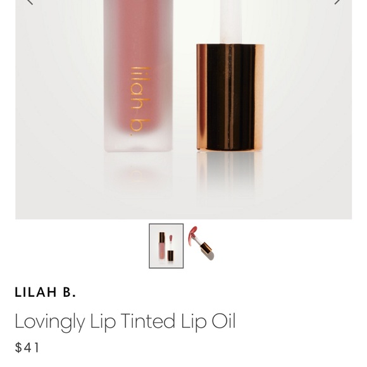Click the Lovingly Lip Tinted Lip Oil title

coord(125,322)
